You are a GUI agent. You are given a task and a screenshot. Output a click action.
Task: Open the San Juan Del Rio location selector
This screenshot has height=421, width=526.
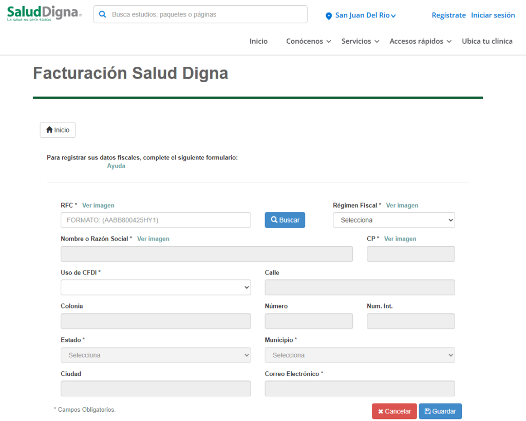pyautogui.click(x=365, y=15)
